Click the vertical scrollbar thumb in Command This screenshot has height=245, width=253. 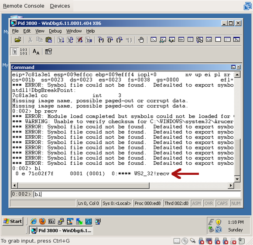pyautogui.click(x=237, y=157)
